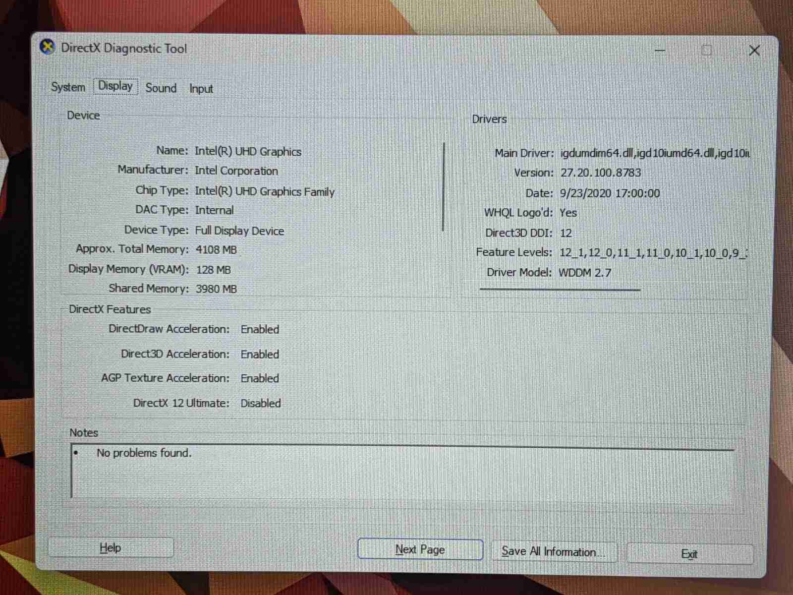
Task: Click the DirectX 12 Ultimate Disabled status
Action: [x=261, y=403]
